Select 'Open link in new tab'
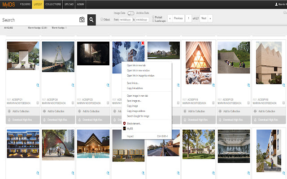 coord(137,66)
